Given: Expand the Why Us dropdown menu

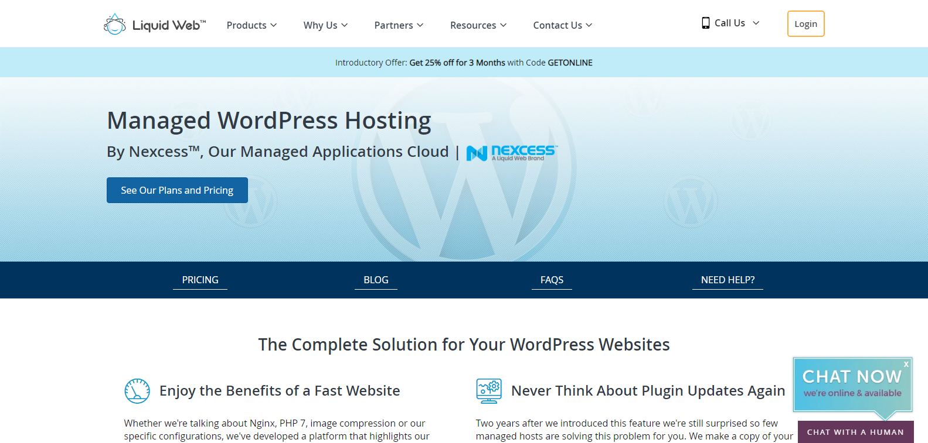Looking at the screenshot, I should click(x=325, y=25).
